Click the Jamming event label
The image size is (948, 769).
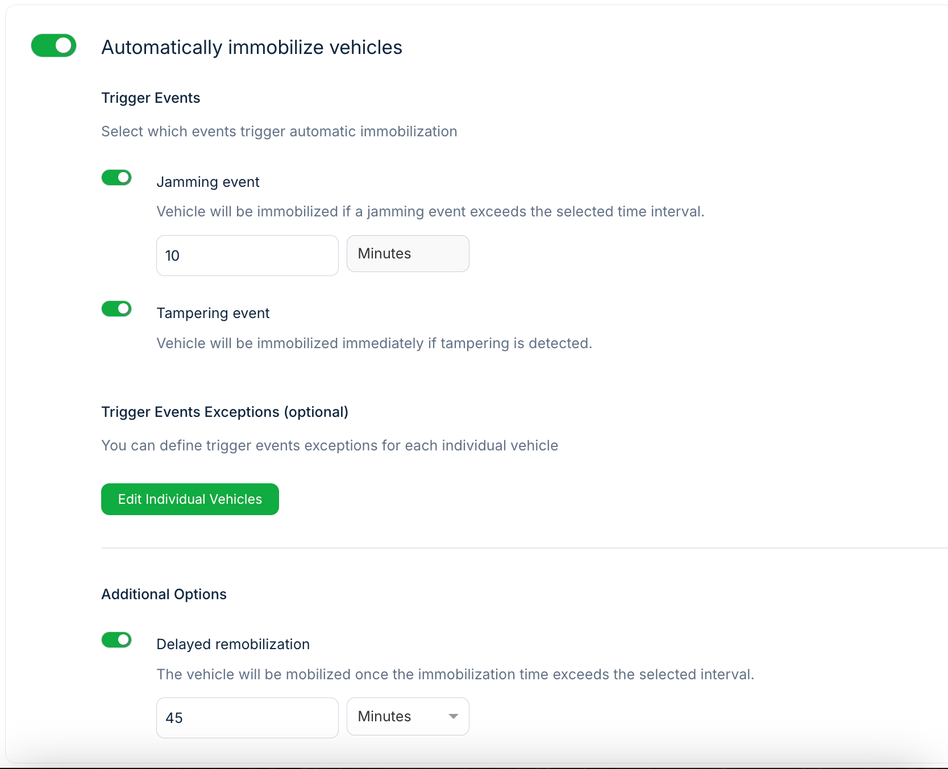pyautogui.click(x=208, y=182)
